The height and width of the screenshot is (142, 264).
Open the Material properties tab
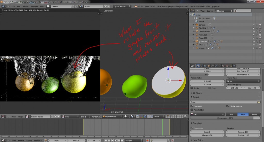223,66
